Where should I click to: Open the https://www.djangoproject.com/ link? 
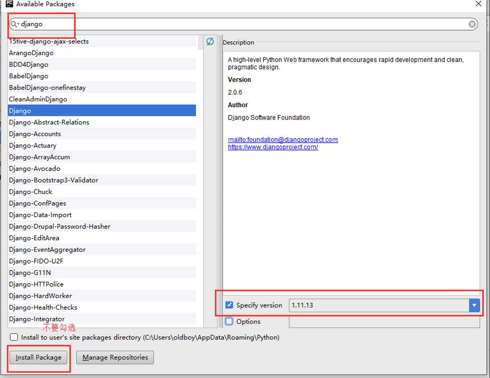point(273,147)
